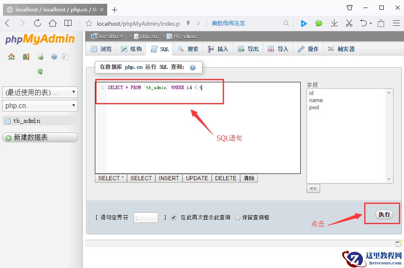Click the << insert field button
This screenshot has width=404, height=268.
click(x=313, y=188)
